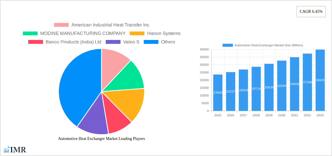The height and width of the screenshot is (156, 332).
Task: Click the 2033 x-axis label
Action: tap(320, 115)
